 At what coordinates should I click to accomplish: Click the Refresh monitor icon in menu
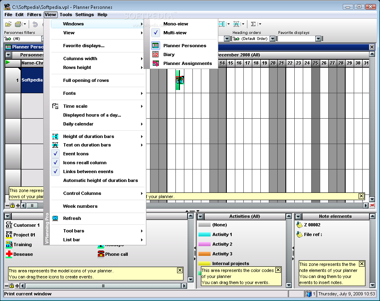[55, 218]
